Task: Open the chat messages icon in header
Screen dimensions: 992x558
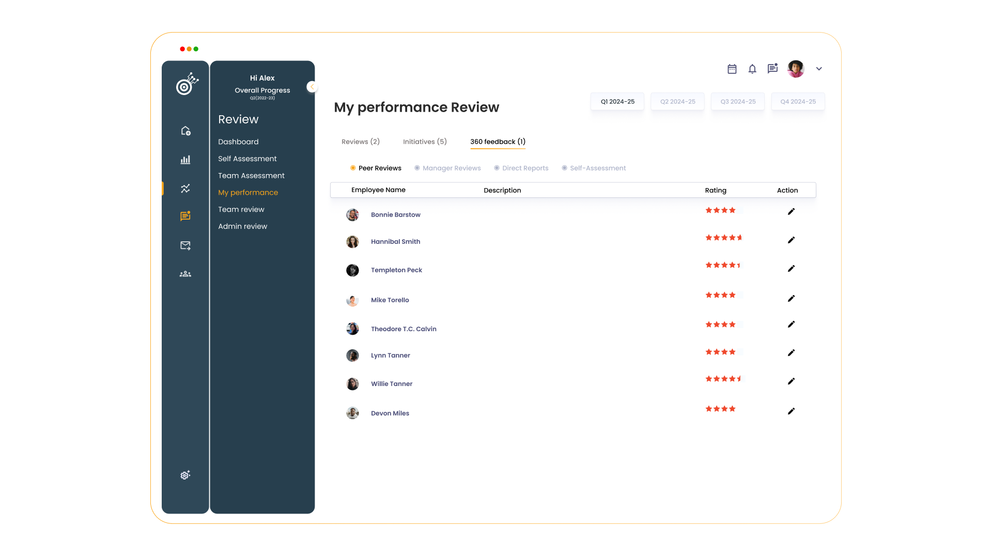Action: tap(772, 68)
